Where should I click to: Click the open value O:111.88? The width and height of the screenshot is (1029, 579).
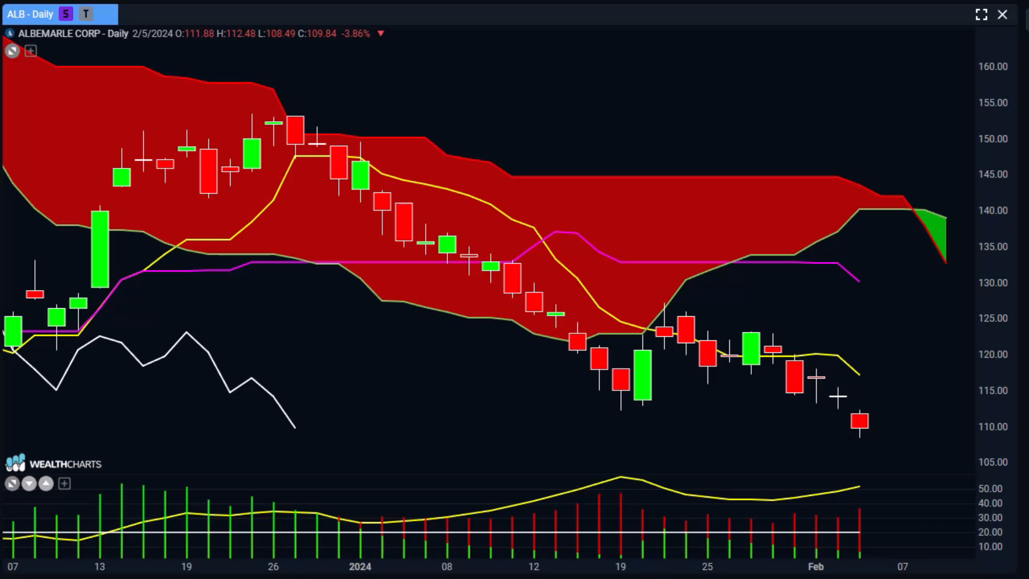tap(195, 33)
